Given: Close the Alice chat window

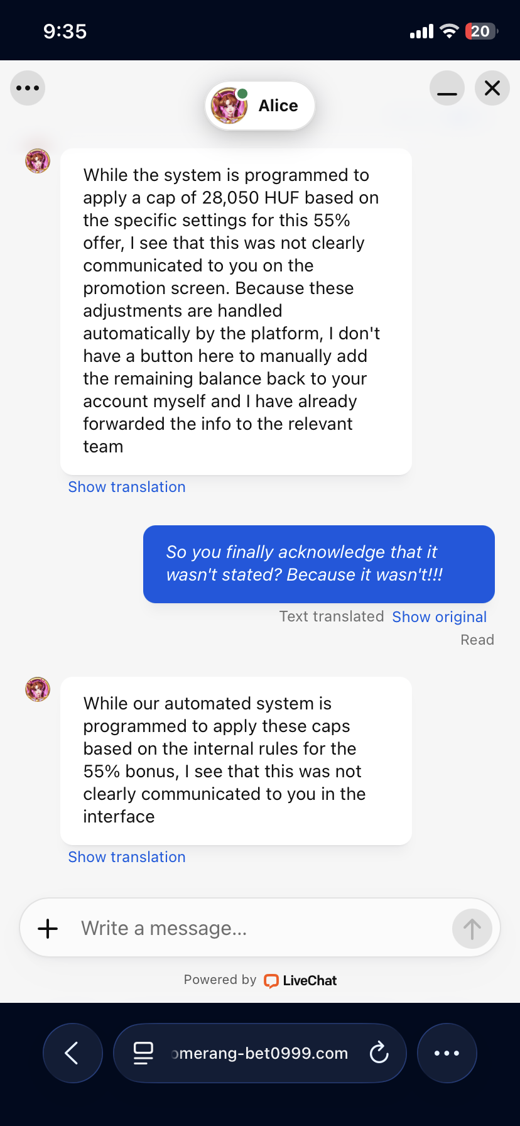Looking at the screenshot, I should [x=492, y=88].
